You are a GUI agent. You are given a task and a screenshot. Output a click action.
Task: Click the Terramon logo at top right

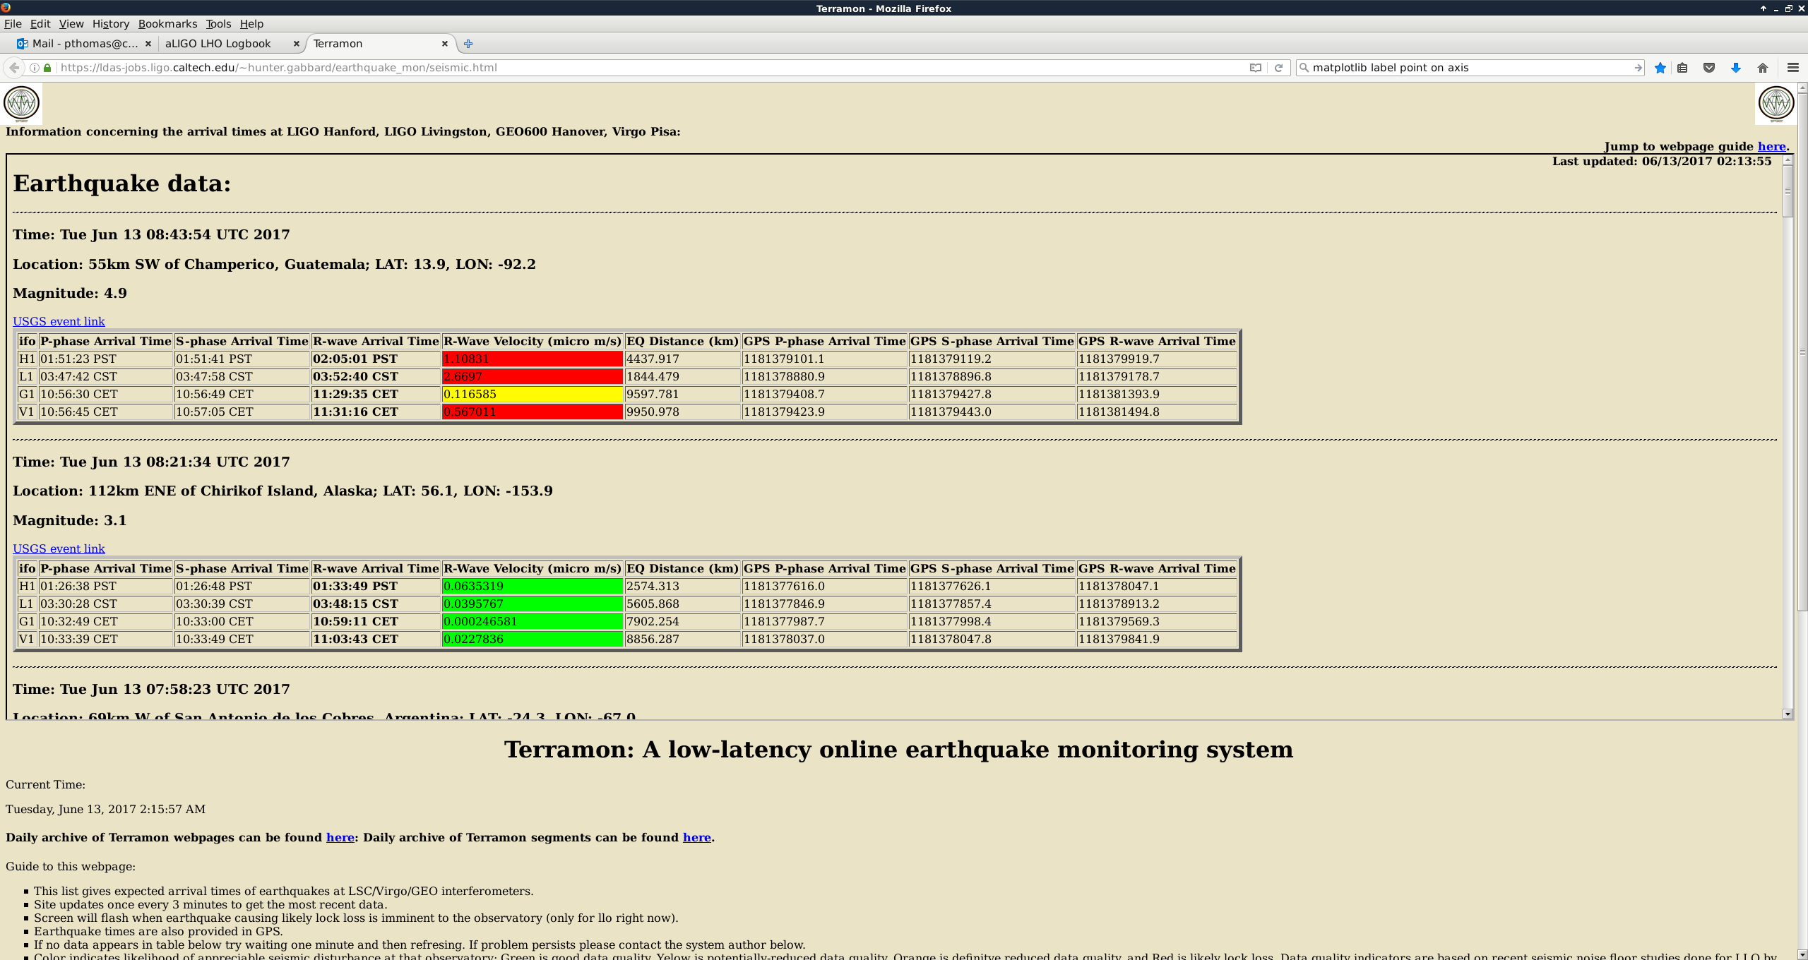pos(1776,104)
